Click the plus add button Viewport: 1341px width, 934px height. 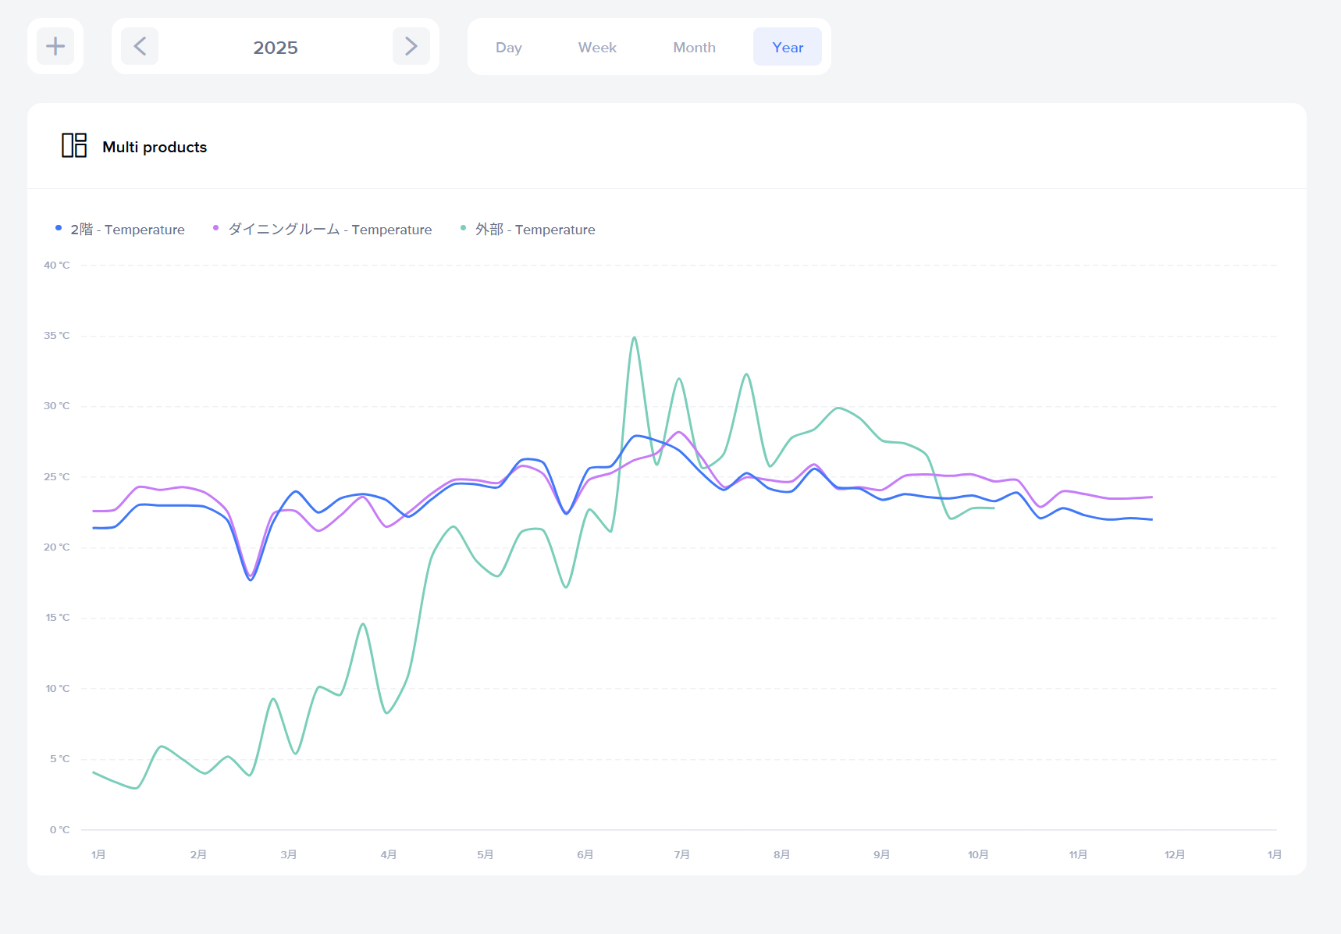pos(55,47)
